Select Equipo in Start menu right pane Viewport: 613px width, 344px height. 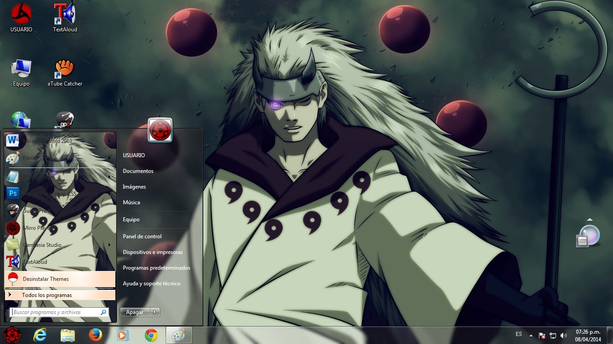click(x=131, y=219)
